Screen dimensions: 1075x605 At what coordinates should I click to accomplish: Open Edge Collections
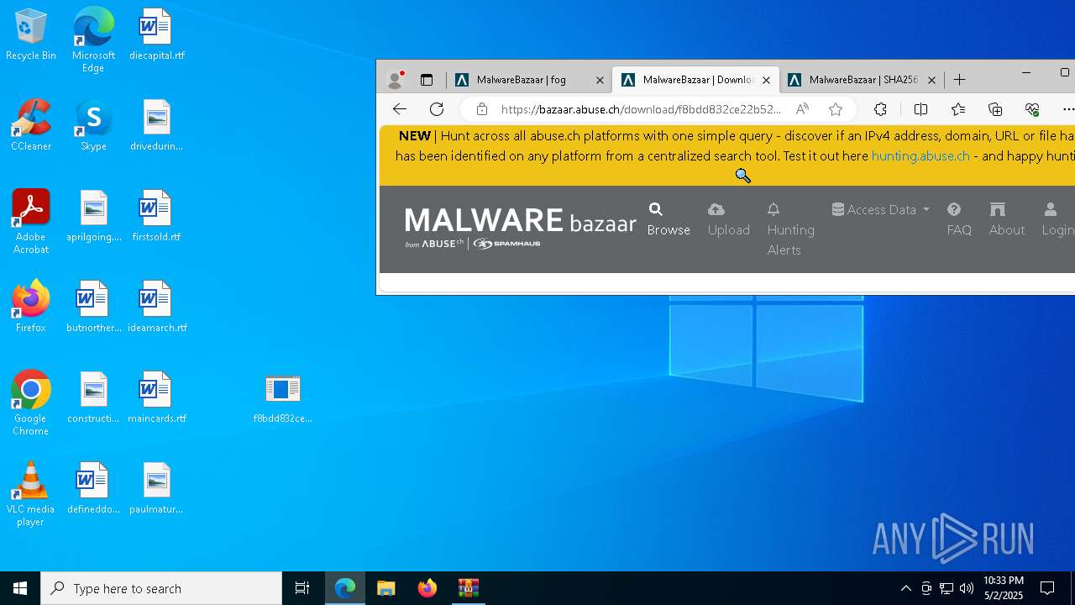click(995, 109)
